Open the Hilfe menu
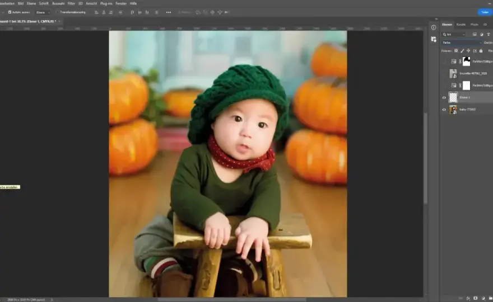Image resolution: width=493 pixels, height=302 pixels. point(133,3)
